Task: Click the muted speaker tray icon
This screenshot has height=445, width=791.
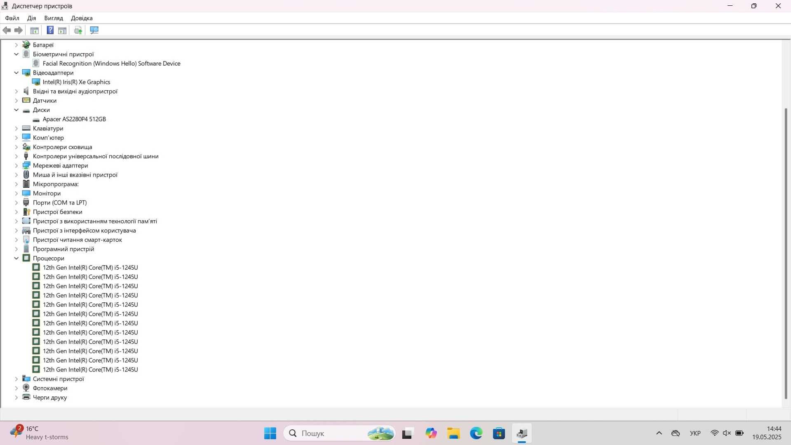Action: point(727,433)
